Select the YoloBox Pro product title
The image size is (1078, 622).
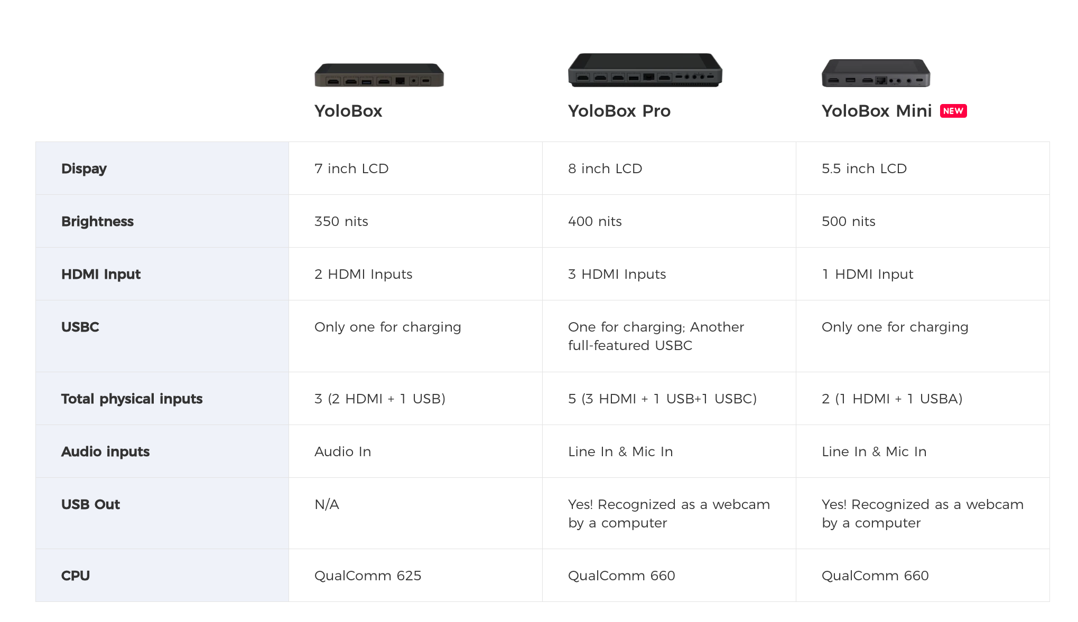[619, 111]
